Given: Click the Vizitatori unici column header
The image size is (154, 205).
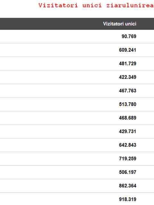Looking at the screenshot, I should click(x=120, y=24).
